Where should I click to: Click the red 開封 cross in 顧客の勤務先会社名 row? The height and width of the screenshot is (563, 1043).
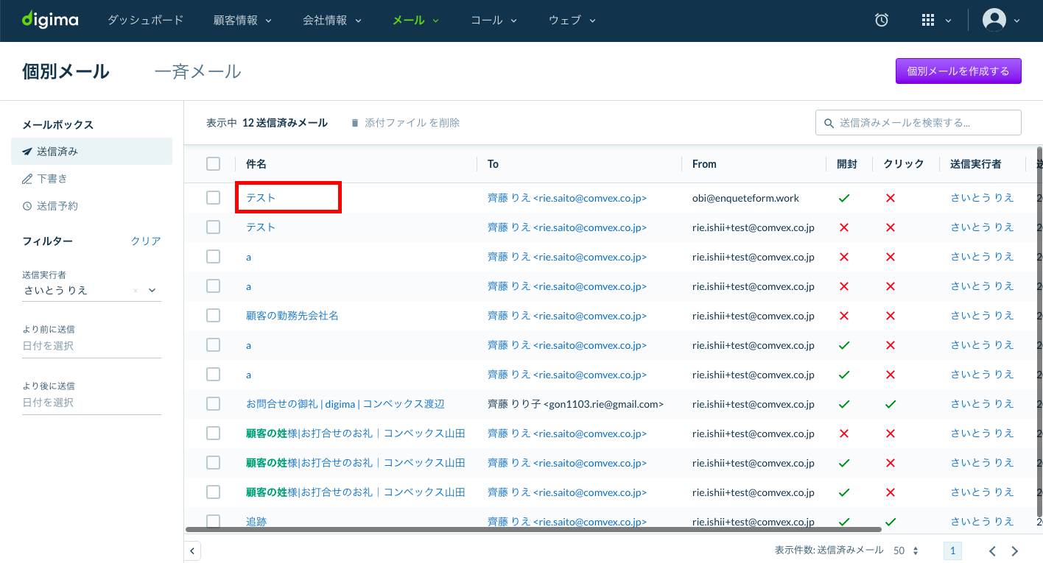[x=844, y=316]
